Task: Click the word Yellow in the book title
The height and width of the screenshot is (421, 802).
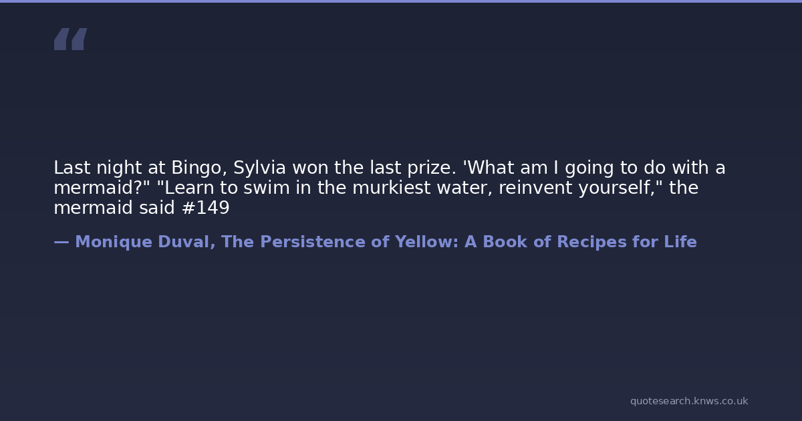Action: pos(422,242)
